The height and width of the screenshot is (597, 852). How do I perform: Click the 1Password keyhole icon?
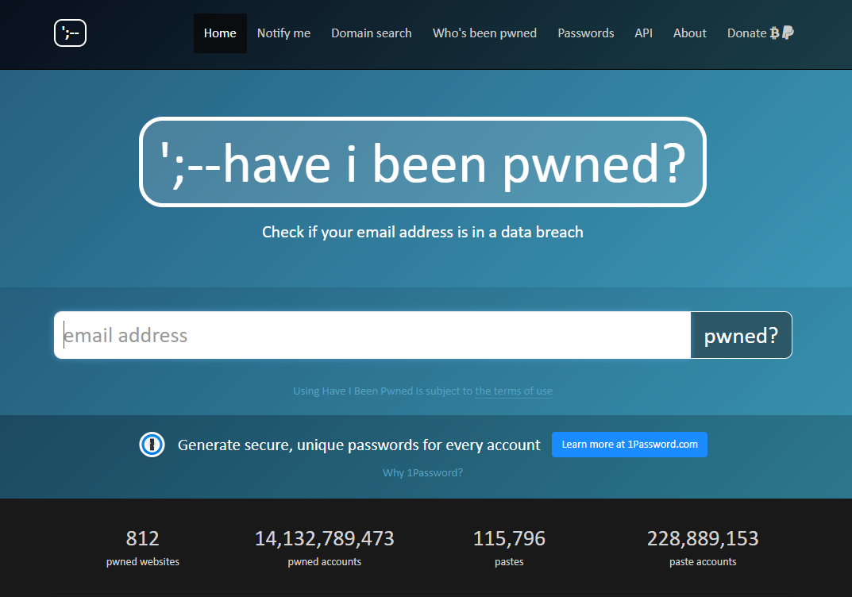[x=152, y=445]
